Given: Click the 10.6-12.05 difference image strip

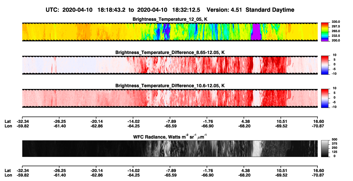Looking at the screenshot, I should click(170, 98).
